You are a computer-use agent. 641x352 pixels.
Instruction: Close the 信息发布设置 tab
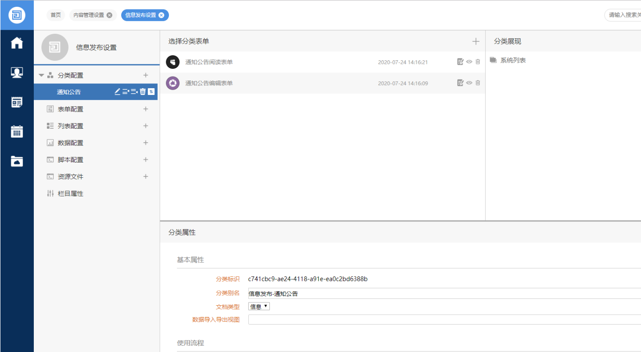(162, 15)
